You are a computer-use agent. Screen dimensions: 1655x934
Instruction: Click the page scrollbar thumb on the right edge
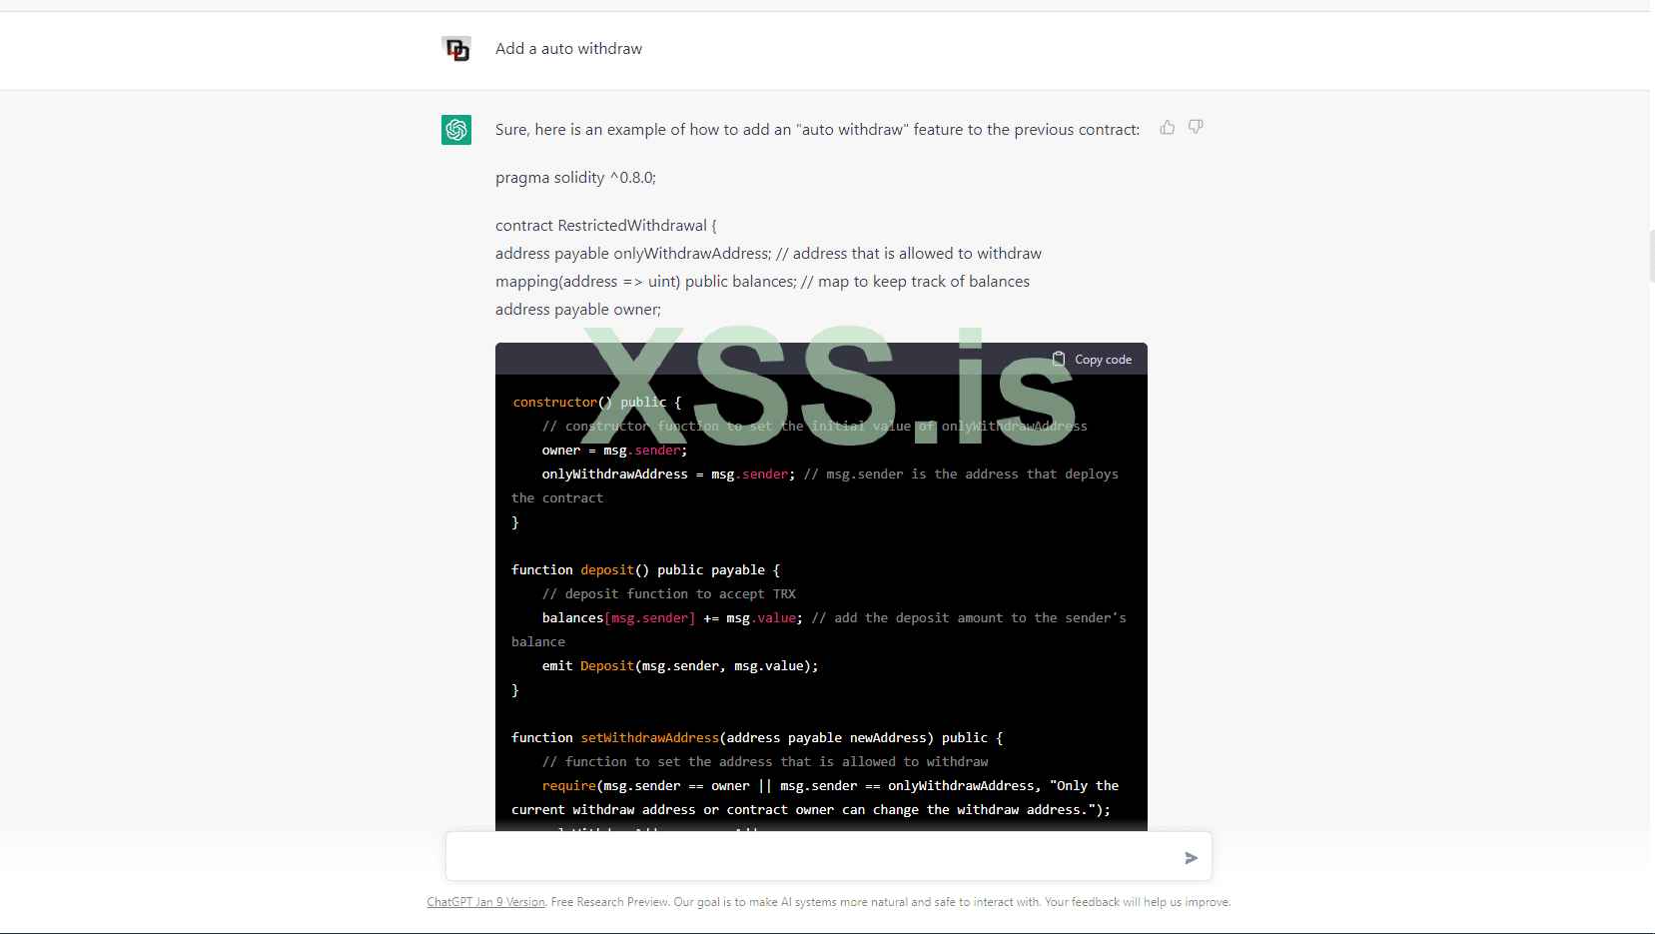point(1652,256)
